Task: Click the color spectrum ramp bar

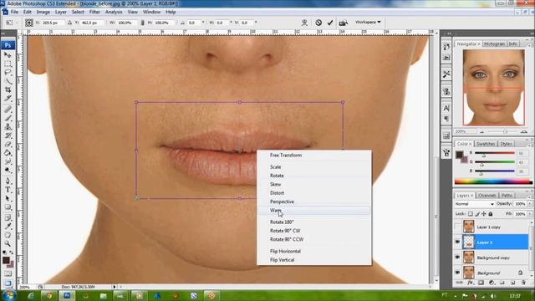Action: click(493, 181)
